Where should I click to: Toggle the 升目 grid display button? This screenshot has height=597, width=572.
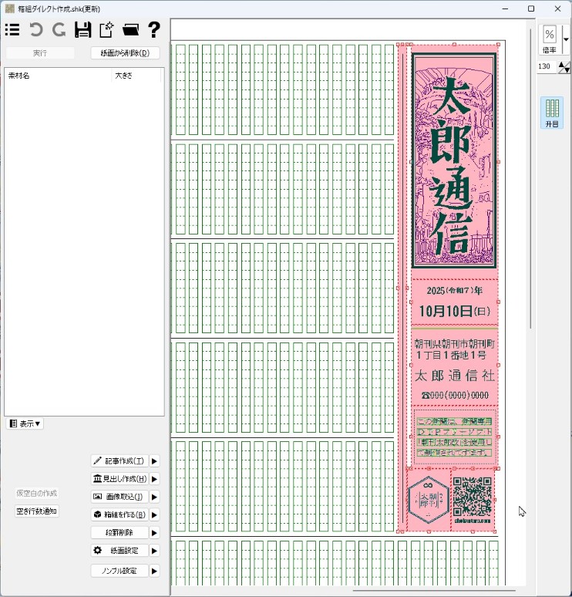coord(551,113)
